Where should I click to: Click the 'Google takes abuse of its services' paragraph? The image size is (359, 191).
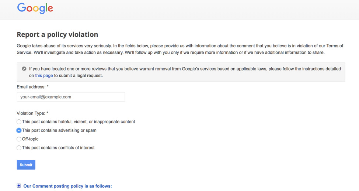click(x=180, y=49)
